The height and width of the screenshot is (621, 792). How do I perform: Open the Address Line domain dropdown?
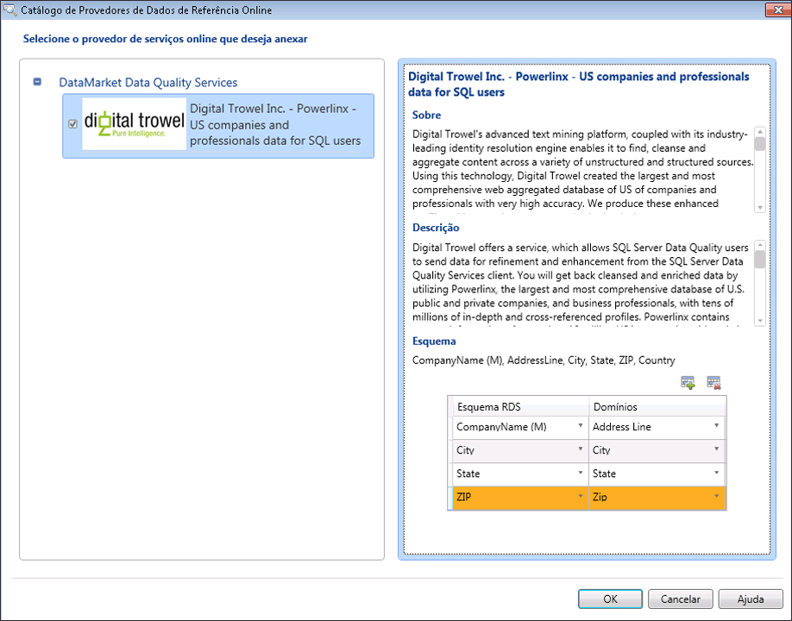(716, 426)
